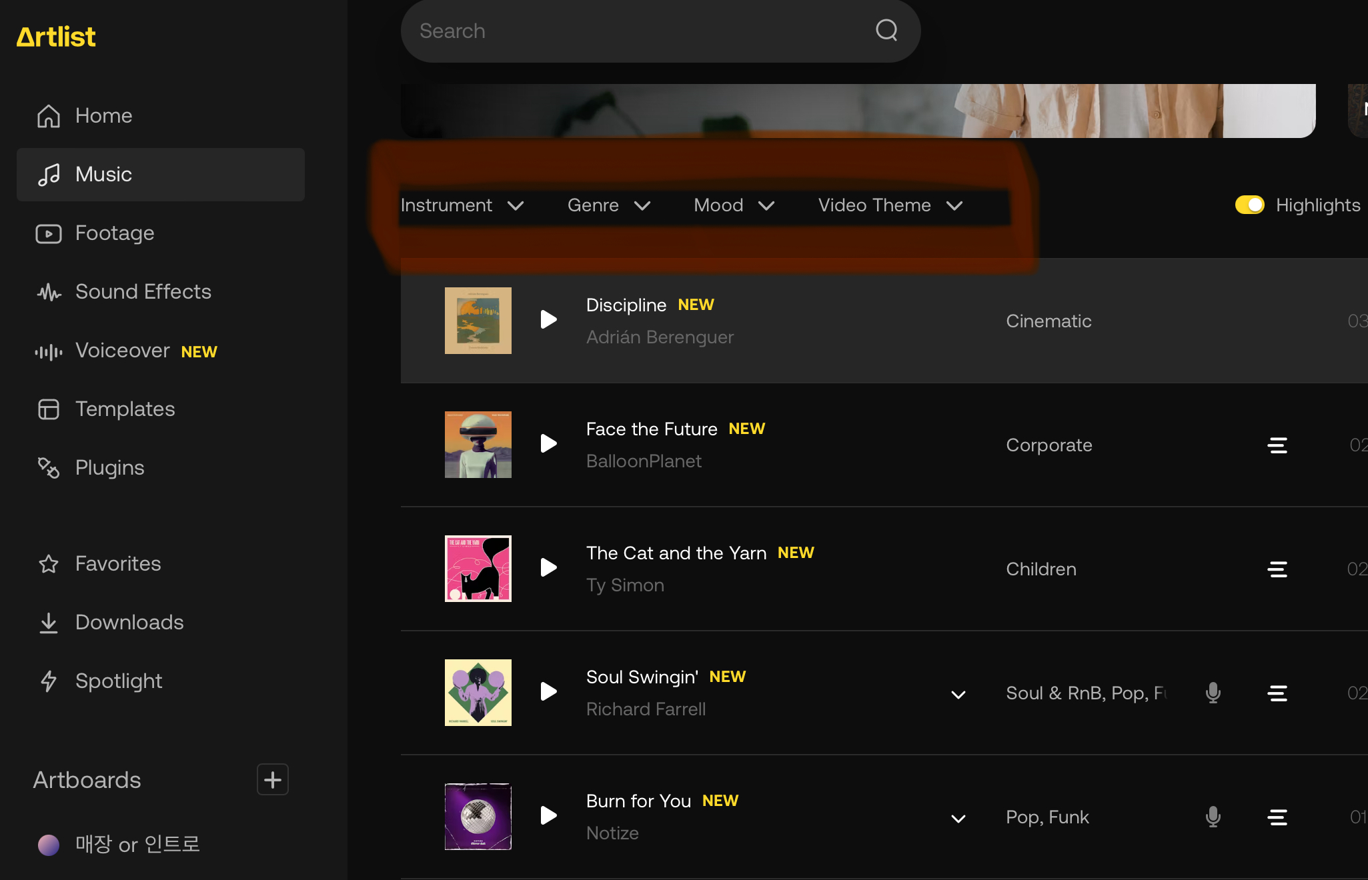Open stems icon for Burn for You

click(1277, 817)
